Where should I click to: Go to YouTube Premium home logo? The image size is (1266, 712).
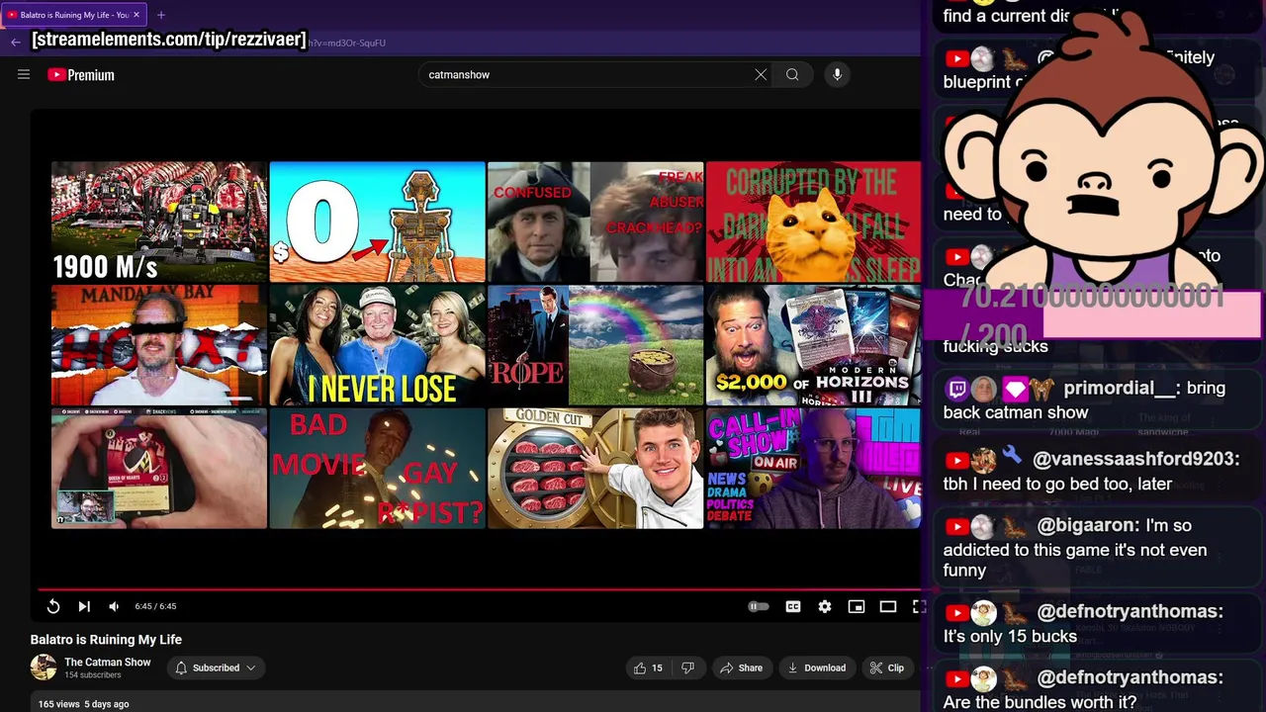[81, 75]
